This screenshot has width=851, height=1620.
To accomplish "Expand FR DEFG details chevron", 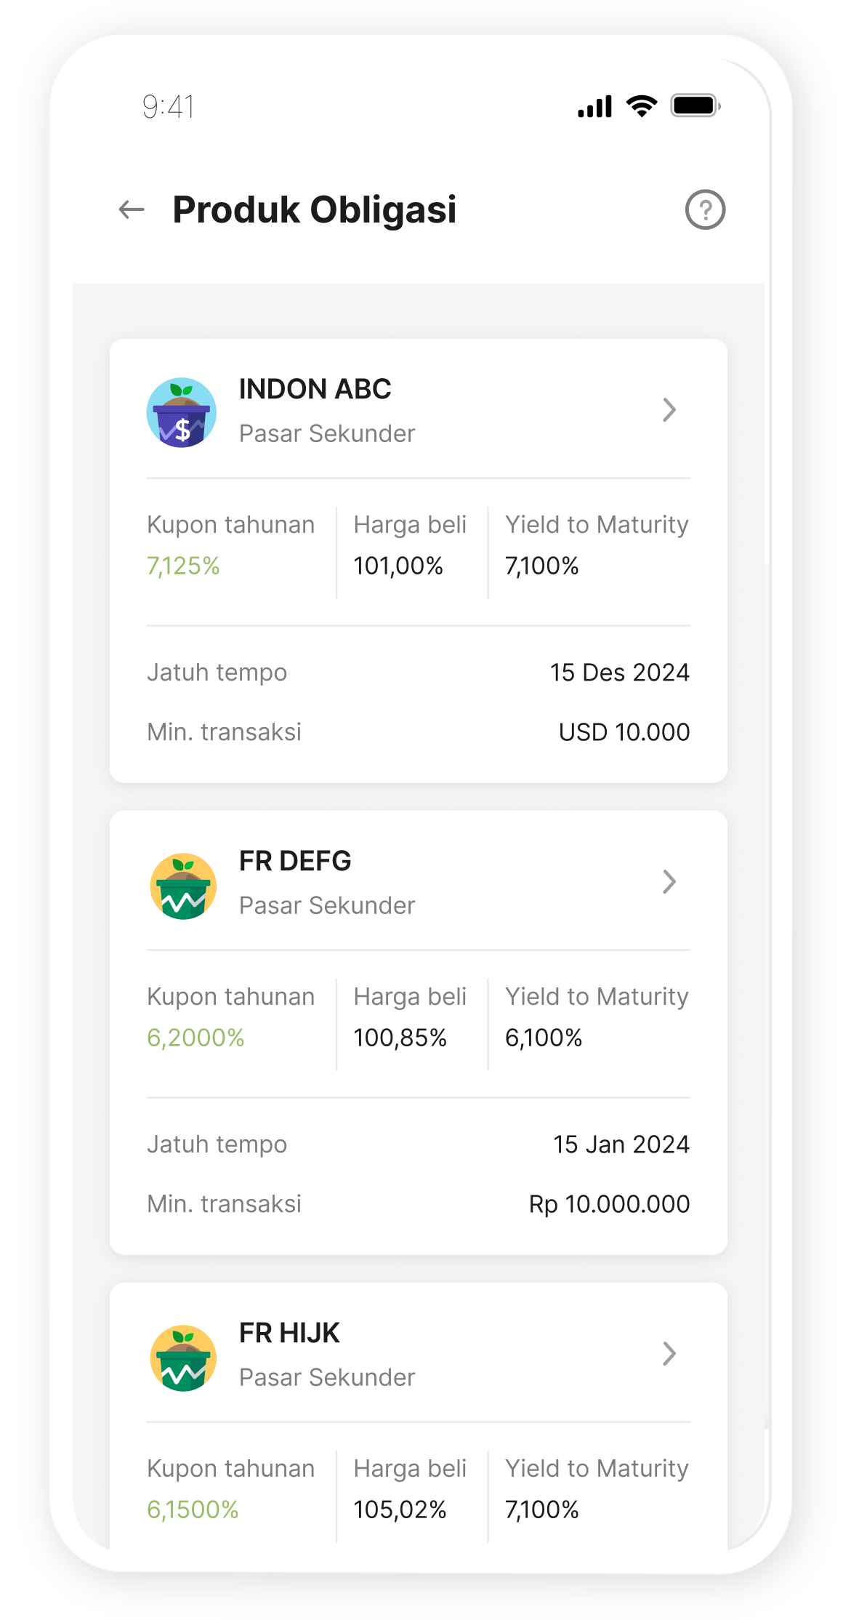I will [x=669, y=882].
